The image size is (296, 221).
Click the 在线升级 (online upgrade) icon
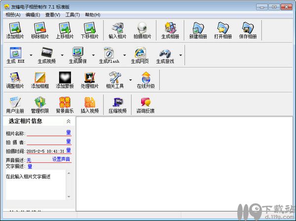[146, 77]
